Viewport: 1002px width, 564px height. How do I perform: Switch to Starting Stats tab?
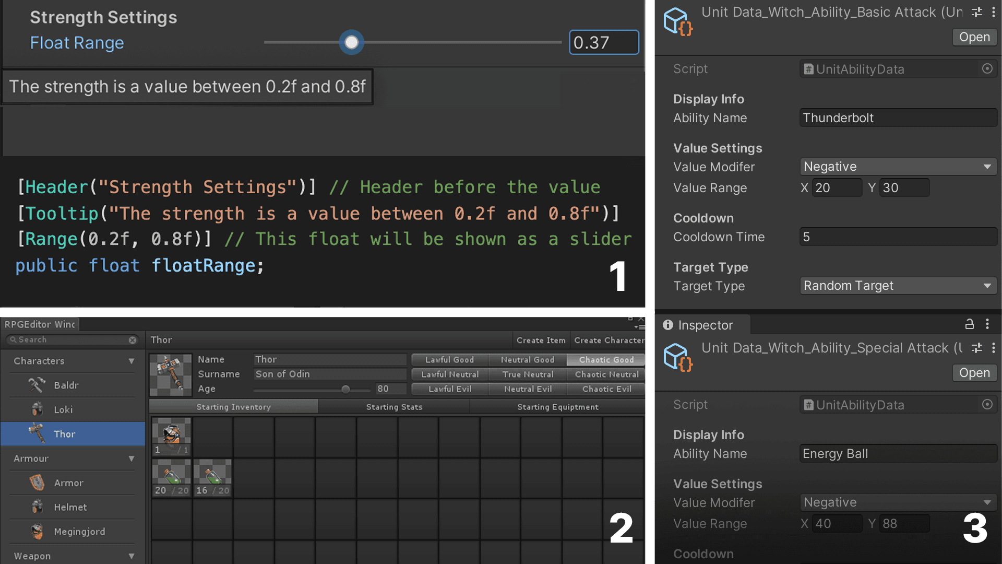[x=394, y=407]
